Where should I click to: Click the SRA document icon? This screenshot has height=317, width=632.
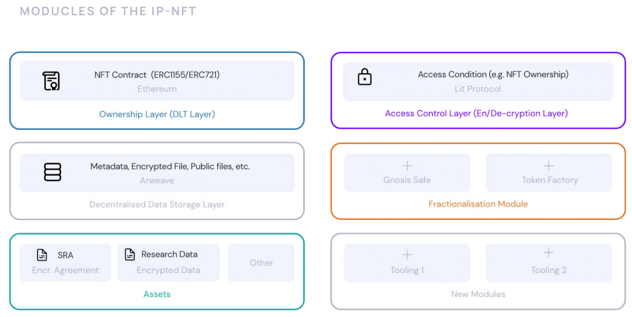click(x=42, y=255)
